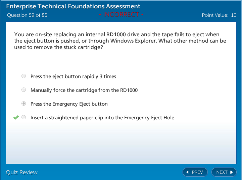Screen dimensions: 242x180
Task: Click the 'Point Value: 10' text
Action: (219, 15)
